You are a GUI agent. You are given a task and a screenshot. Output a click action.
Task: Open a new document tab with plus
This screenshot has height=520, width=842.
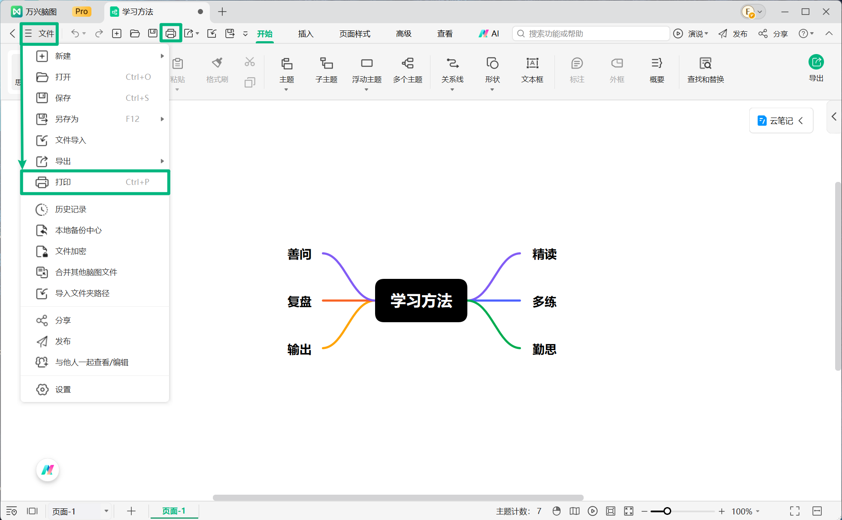click(222, 12)
